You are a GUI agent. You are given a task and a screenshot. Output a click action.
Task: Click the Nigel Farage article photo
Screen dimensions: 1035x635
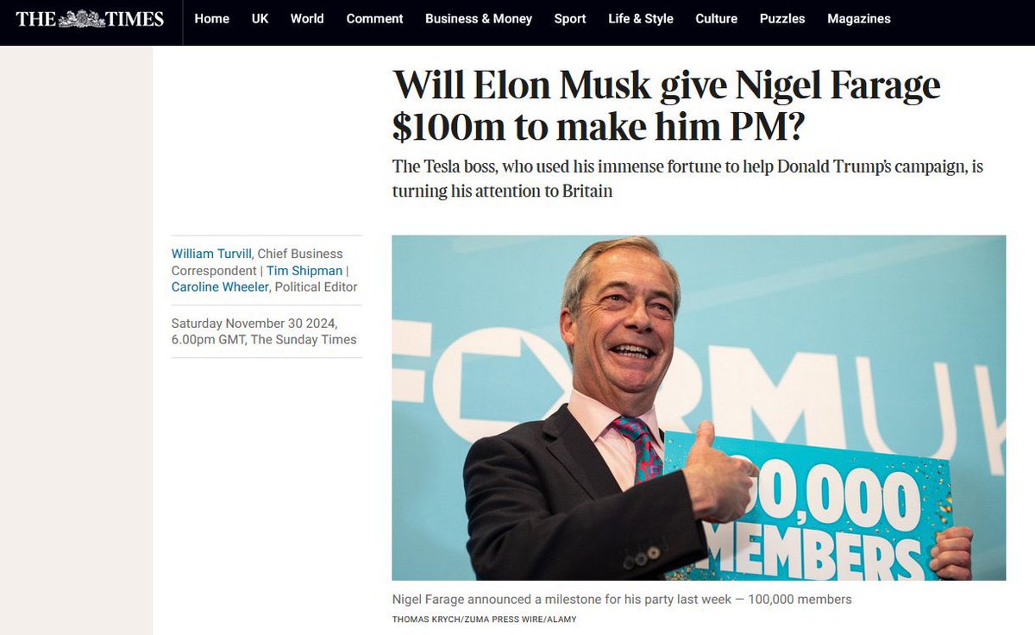coord(699,408)
